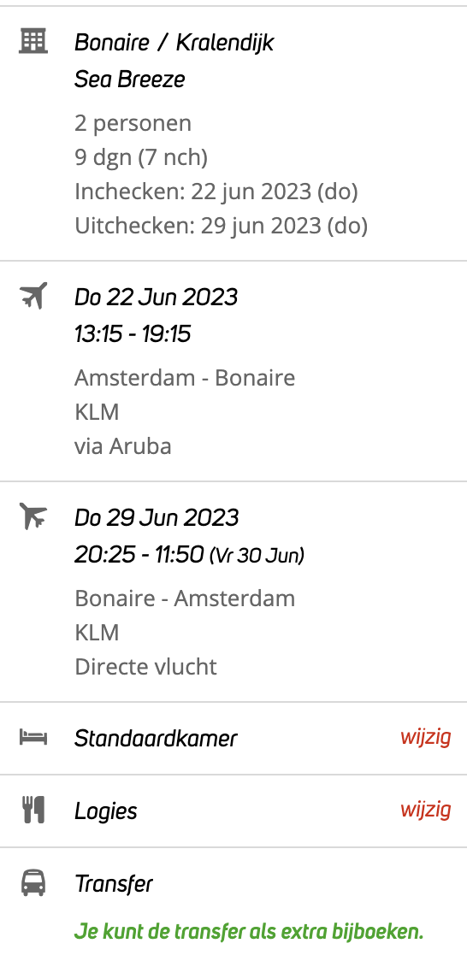This screenshot has width=467, height=961.
Task: Change the Standaardkamer room via wijzig
Action: [425, 737]
